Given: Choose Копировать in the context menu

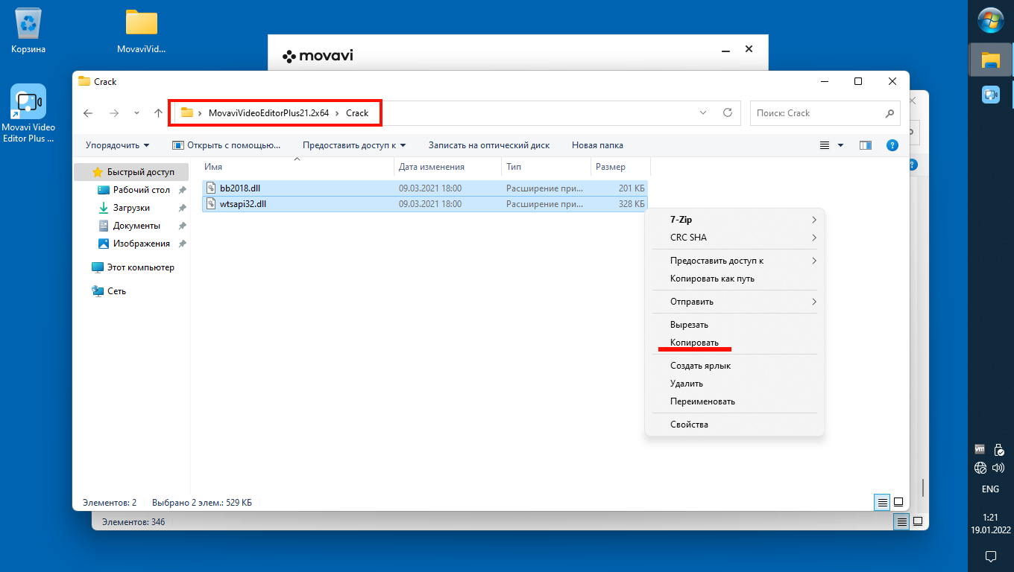Looking at the screenshot, I should [x=694, y=343].
